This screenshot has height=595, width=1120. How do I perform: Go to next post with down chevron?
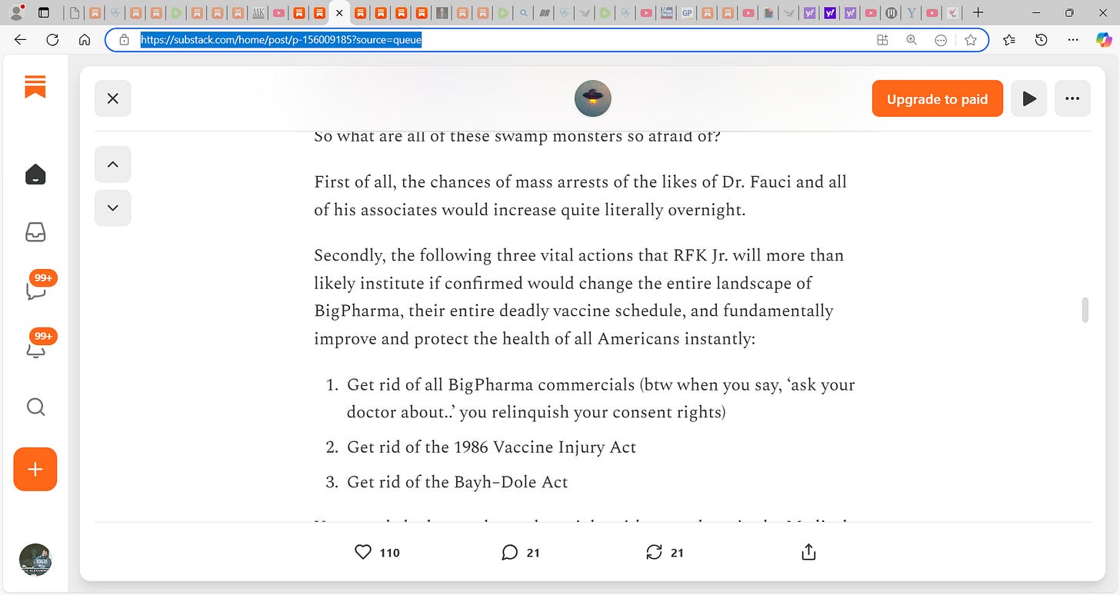pos(113,208)
